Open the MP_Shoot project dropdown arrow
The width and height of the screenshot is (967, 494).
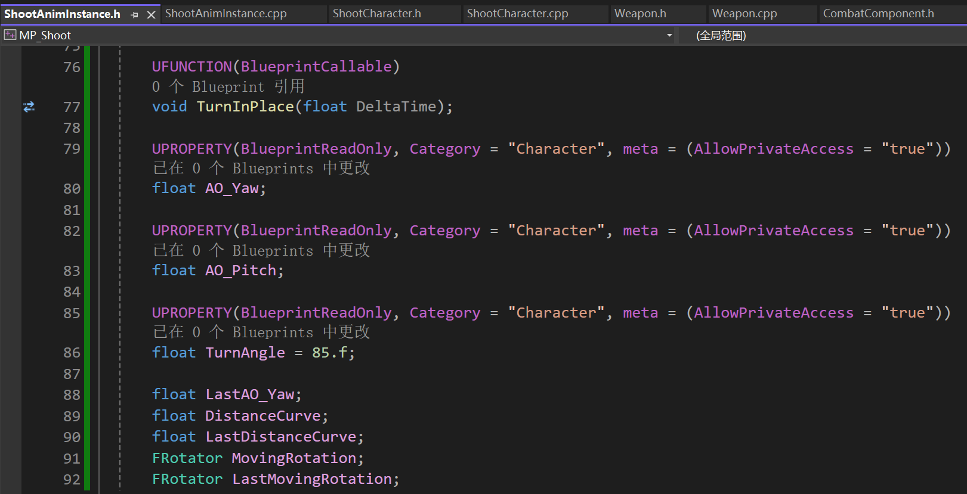tap(669, 35)
